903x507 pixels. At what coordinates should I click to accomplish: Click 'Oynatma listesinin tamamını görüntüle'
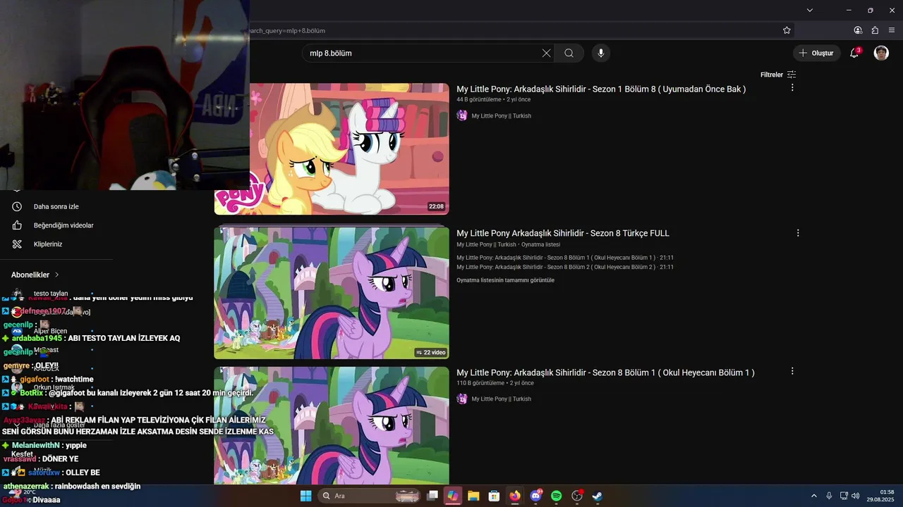[x=505, y=280]
